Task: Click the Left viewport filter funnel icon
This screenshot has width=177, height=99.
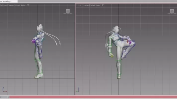Action: click(x=103, y=5)
